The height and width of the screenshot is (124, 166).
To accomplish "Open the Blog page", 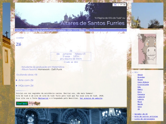I will coord(81,30).
